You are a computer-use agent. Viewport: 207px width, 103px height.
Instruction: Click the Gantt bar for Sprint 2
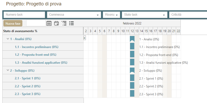[132, 86]
